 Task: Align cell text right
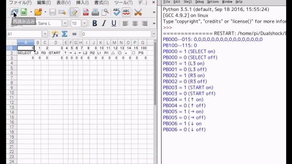pyautogui.click(x=145, y=23)
